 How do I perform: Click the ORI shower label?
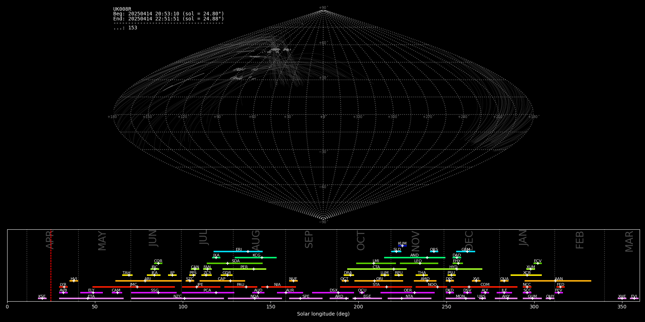(379, 279)
